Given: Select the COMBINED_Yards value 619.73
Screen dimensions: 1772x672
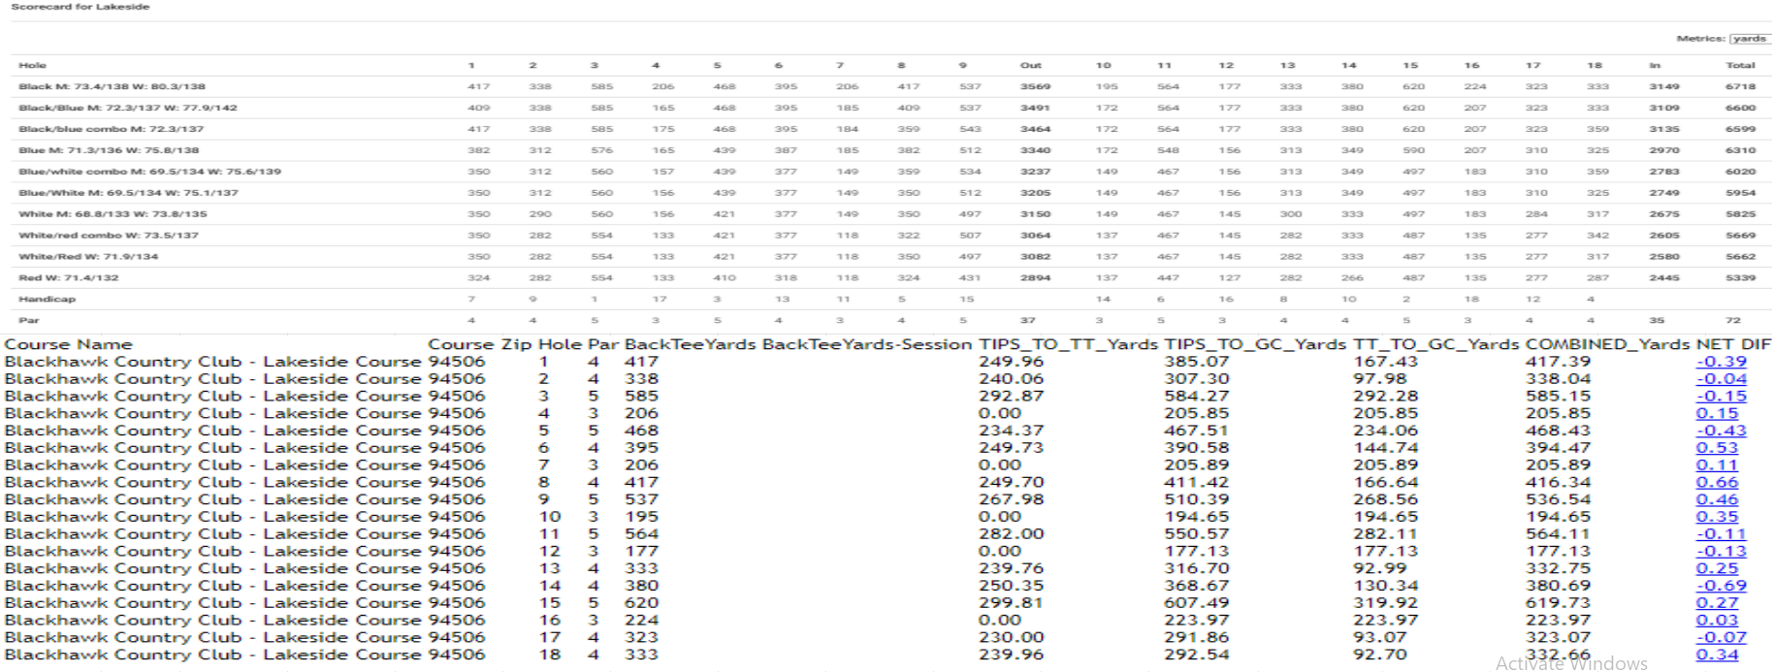Looking at the screenshot, I should [1558, 603].
